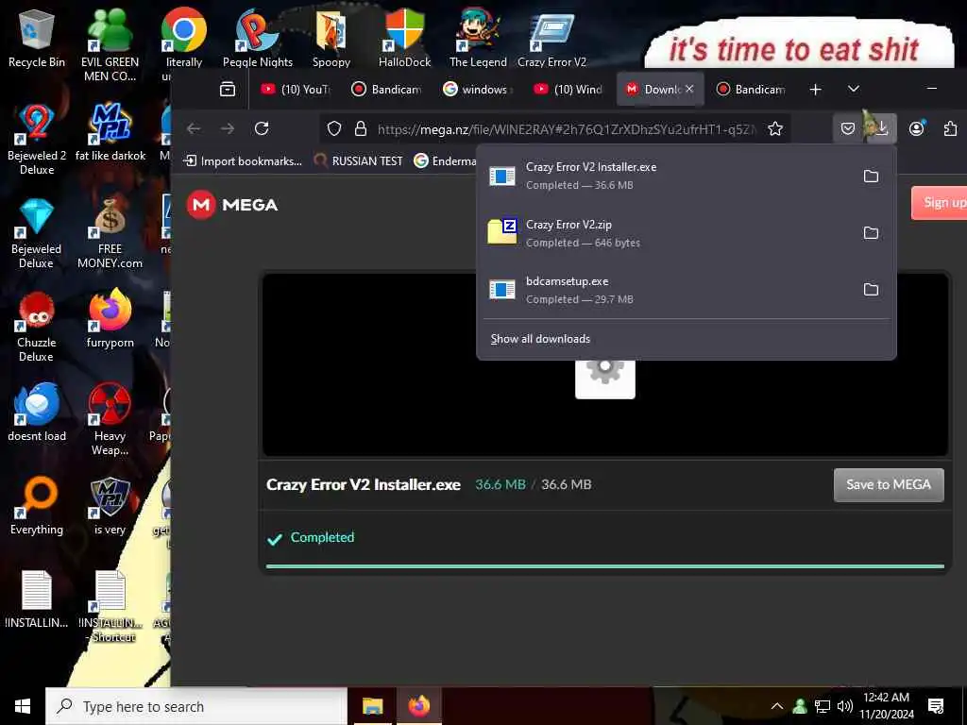
Task: Go back with the browser back arrow
Action: tap(194, 128)
